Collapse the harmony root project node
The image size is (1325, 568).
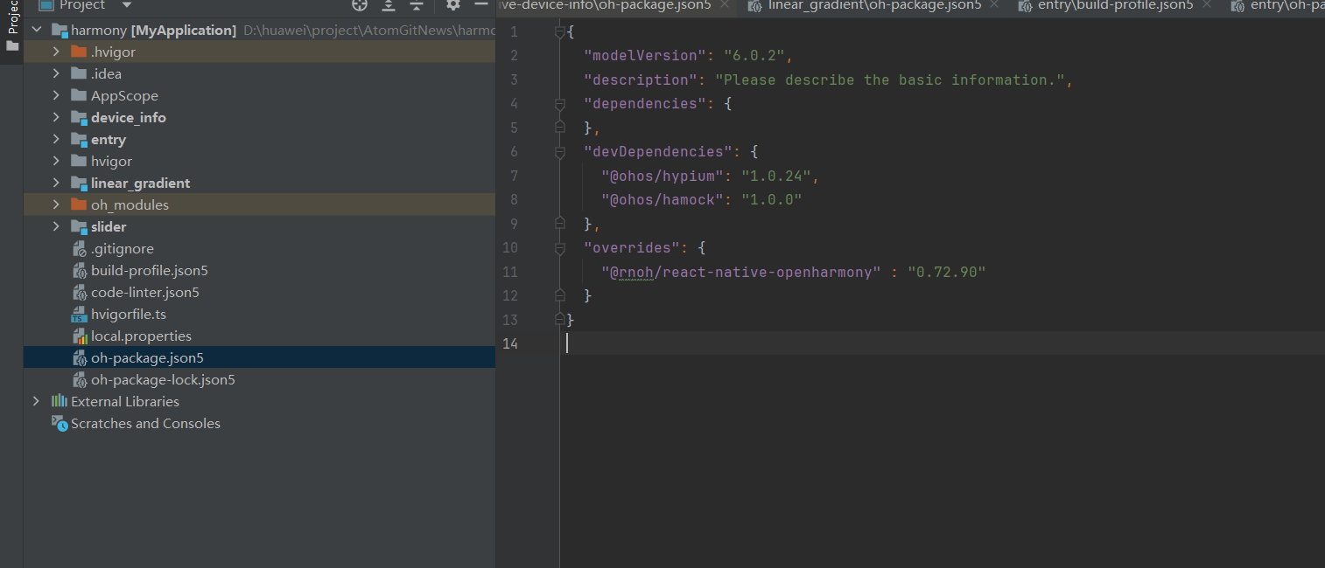click(x=36, y=31)
